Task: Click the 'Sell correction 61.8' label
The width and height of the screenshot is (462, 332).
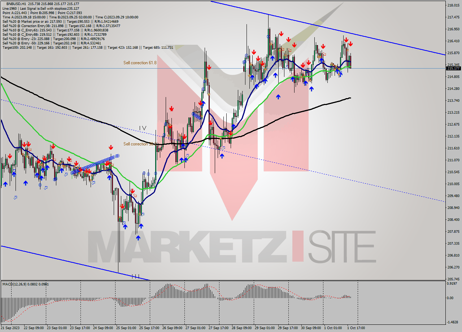Action: pos(140,63)
